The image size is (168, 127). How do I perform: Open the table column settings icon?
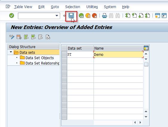pos(146,48)
